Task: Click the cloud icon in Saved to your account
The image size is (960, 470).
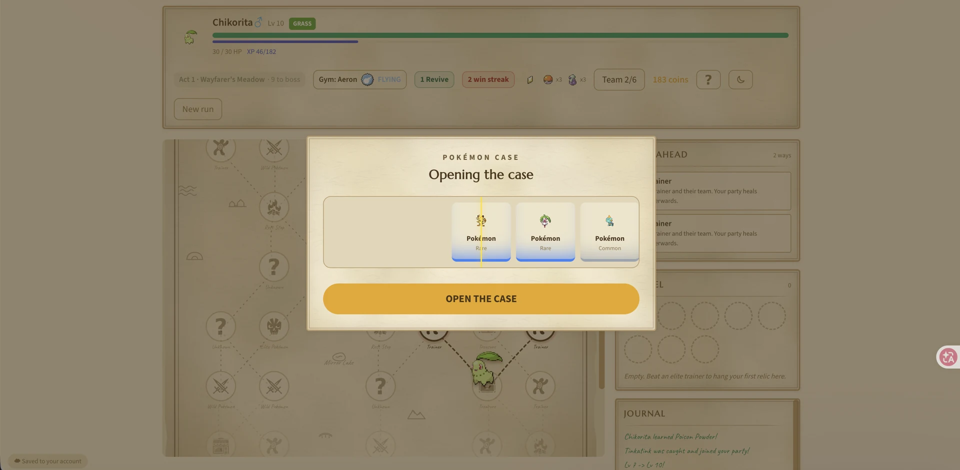Action: (17, 461)
